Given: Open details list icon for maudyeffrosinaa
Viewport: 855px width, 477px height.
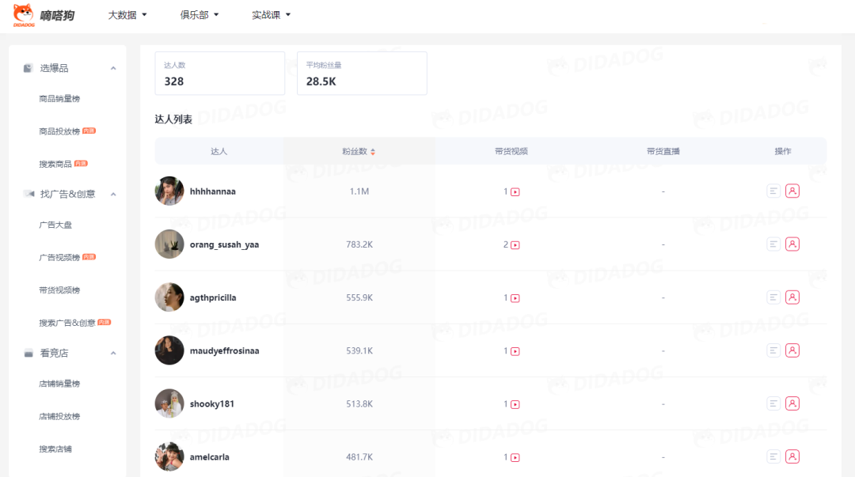Looking at the screenshot, I should click(773, 350).
